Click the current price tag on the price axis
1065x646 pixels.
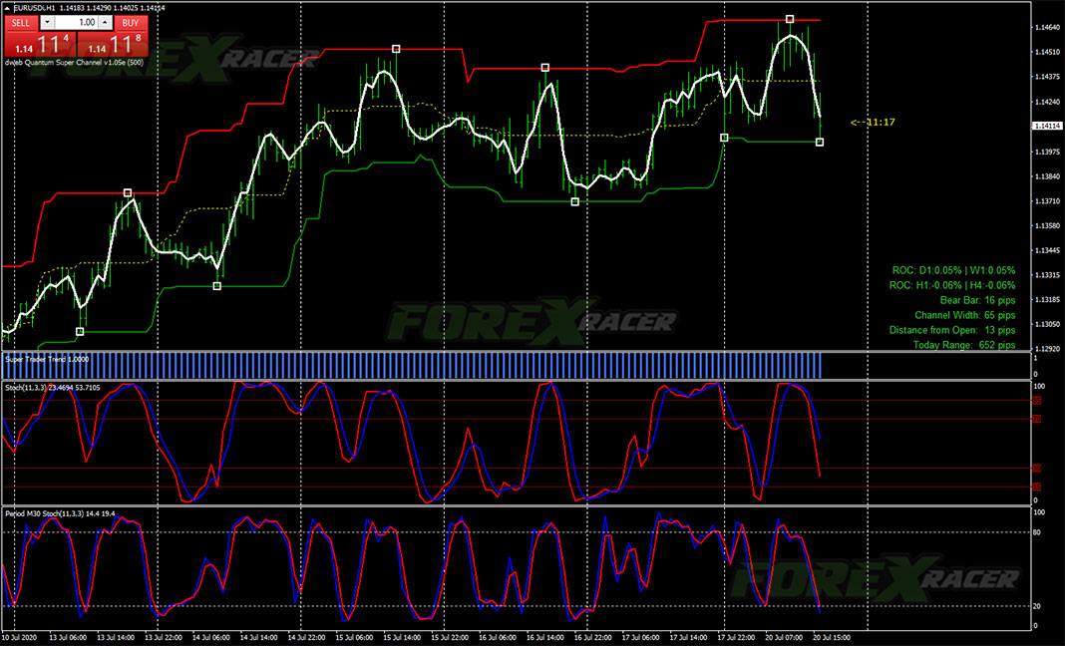(1046, 126)
